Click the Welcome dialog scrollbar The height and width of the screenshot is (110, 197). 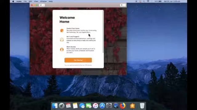coord(103,32)
